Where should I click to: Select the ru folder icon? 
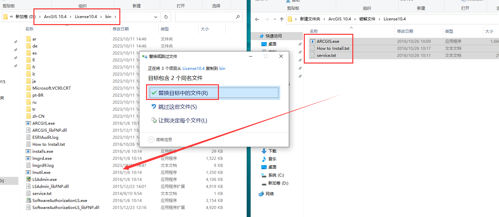pyautogui.click(x=28, y=102)
